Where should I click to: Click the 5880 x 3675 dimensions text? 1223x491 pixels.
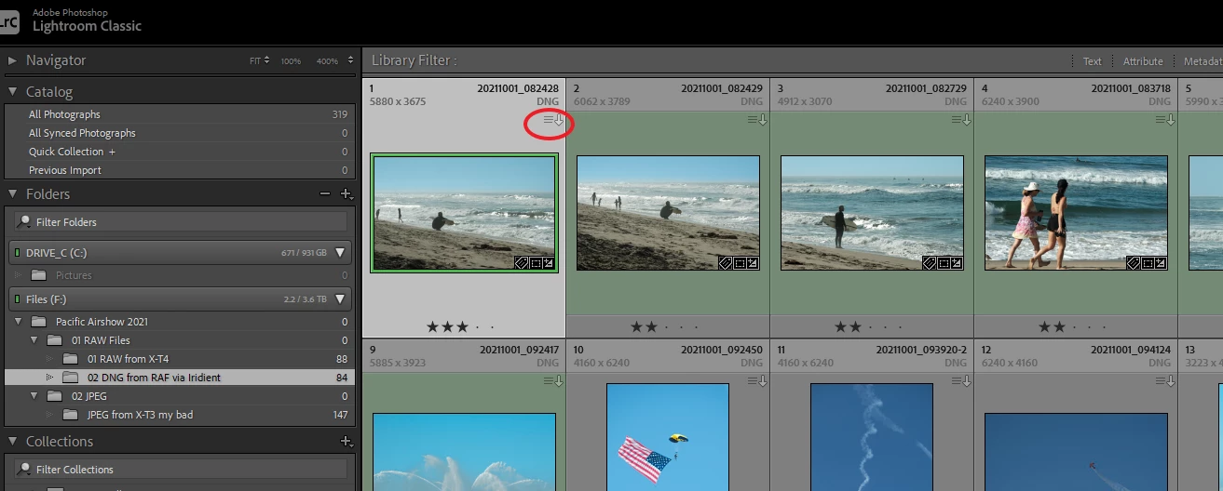point(398,101)
